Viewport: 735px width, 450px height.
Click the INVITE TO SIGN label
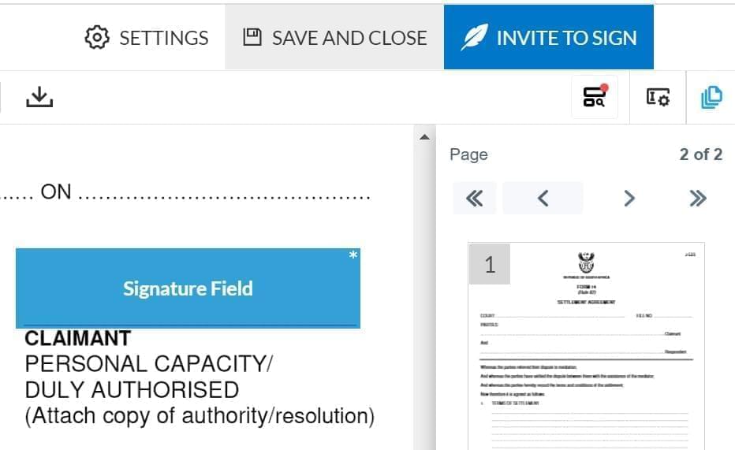point(566,38)
